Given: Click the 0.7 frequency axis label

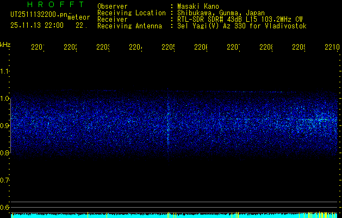Looking at the screenshot, I should click(4, 180).
